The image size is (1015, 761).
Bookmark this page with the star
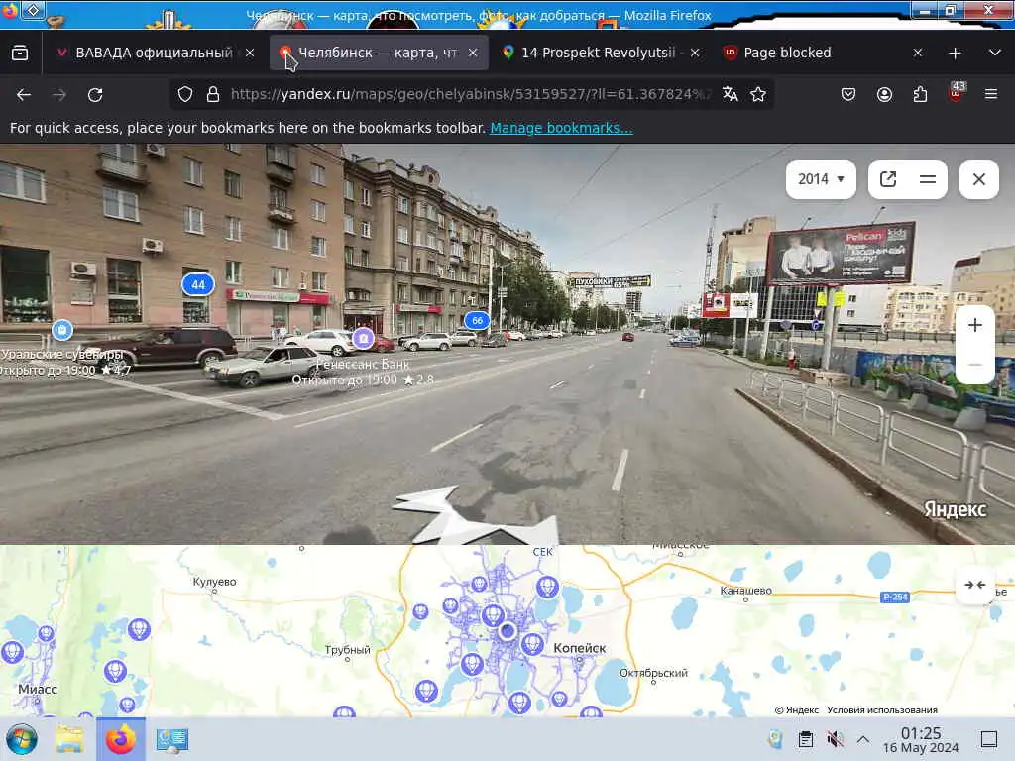758,94
